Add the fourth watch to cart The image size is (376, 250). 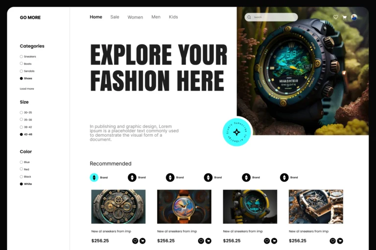point(340,241)
